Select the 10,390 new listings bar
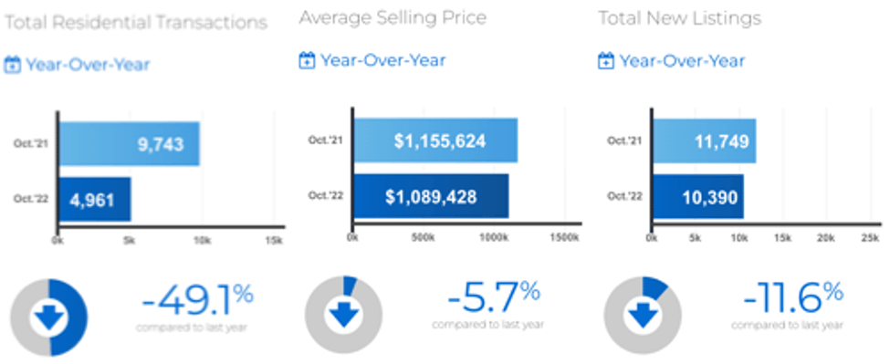 click(x=698, y=197)
